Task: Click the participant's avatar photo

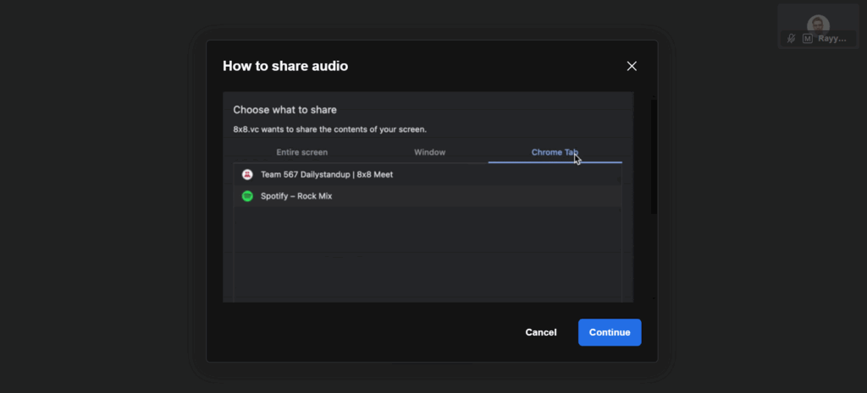Action: point(817,23)
